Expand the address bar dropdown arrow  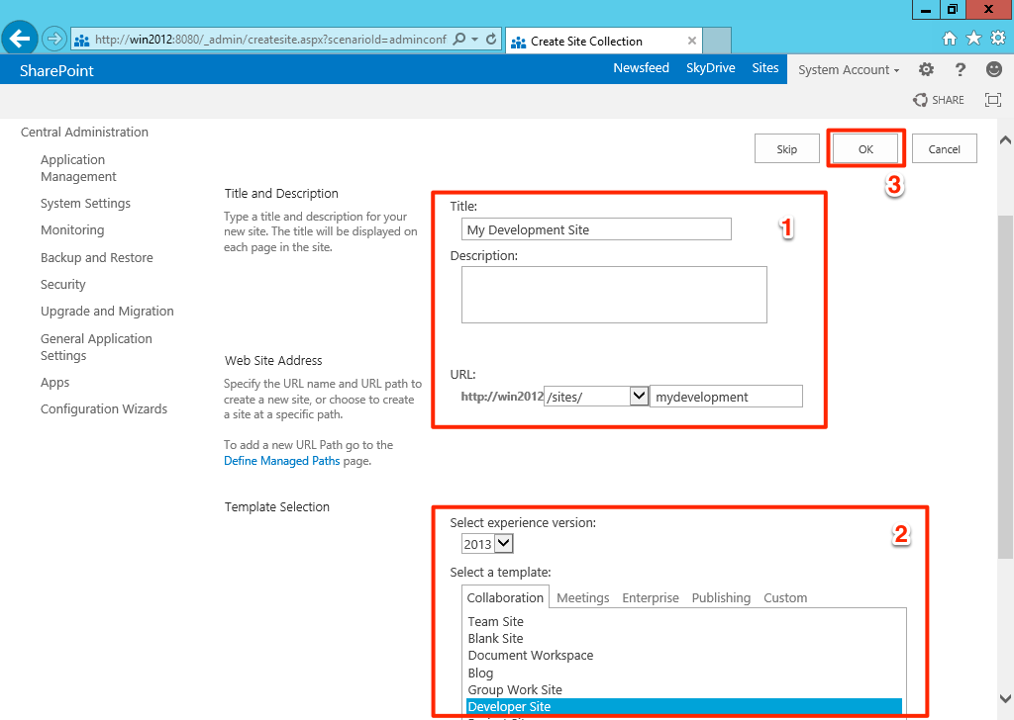click(474, 39)
